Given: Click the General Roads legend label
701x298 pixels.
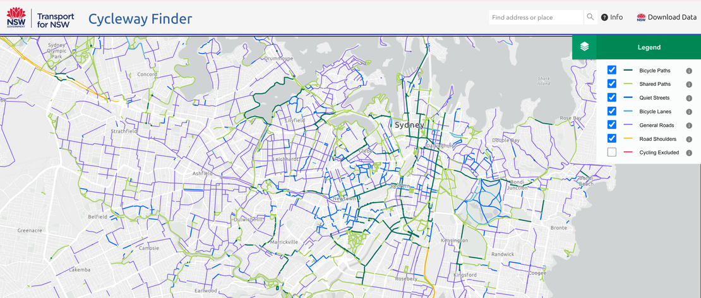Looking at the screenshot, I should pyautogui.click(x=656, y=125).
